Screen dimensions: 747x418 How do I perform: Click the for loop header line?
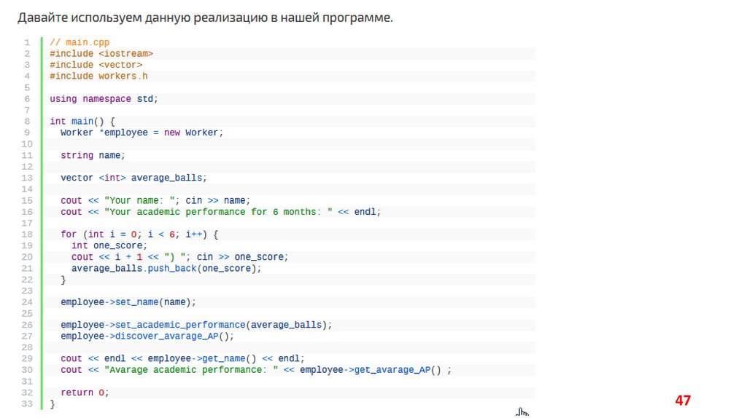[x=139, y=234]
